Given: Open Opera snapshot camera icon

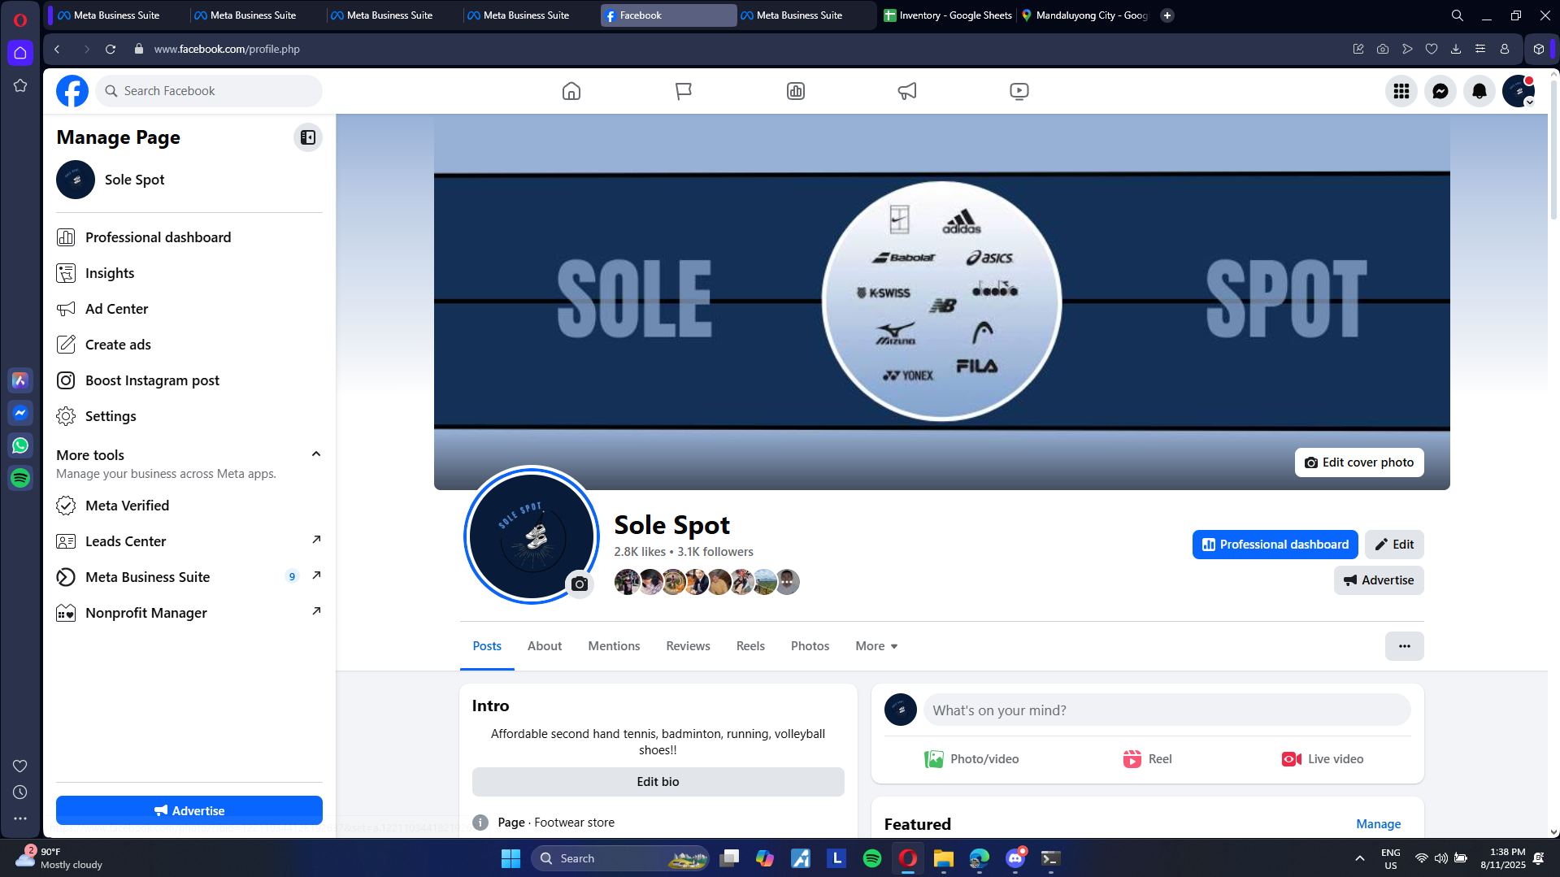Looking at the screenshot, I should [x=1383, y=49].
